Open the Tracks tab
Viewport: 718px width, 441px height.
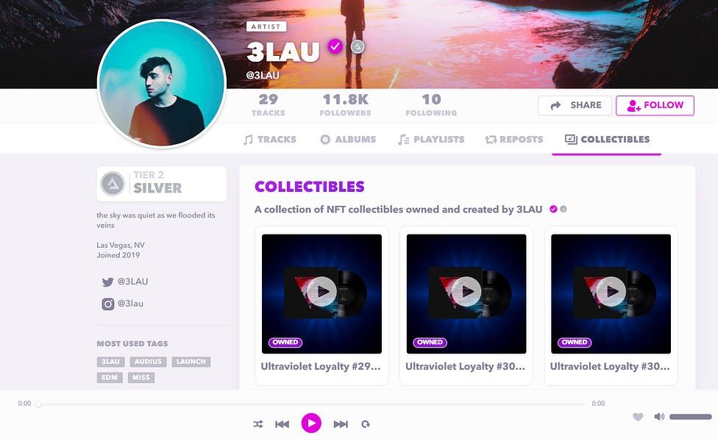click(x=270, y=140)
